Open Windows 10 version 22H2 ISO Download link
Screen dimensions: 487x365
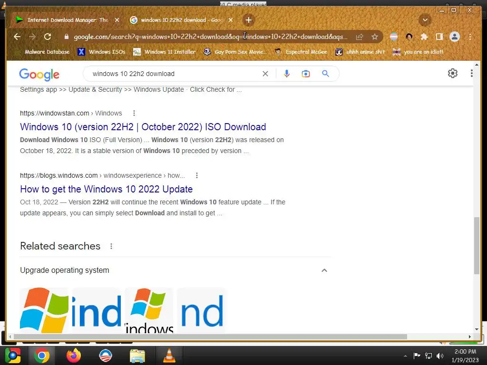pos(143,127)
